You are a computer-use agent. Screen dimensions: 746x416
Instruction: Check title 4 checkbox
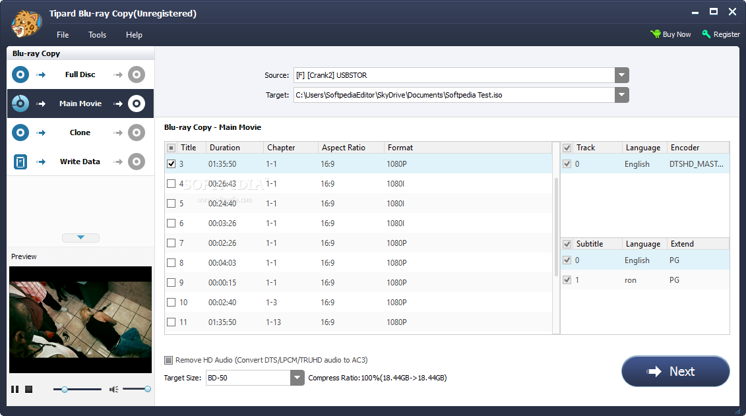(171, 183)
